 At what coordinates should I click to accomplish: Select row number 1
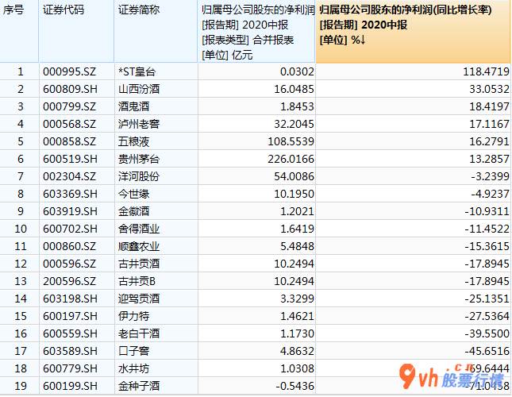pos(21,71)
